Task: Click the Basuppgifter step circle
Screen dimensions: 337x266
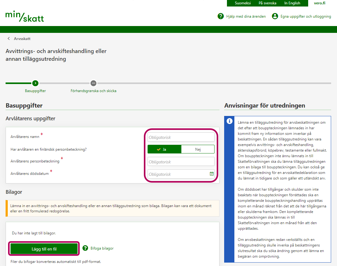Action: pyautogui.click(x=35, y=83)
